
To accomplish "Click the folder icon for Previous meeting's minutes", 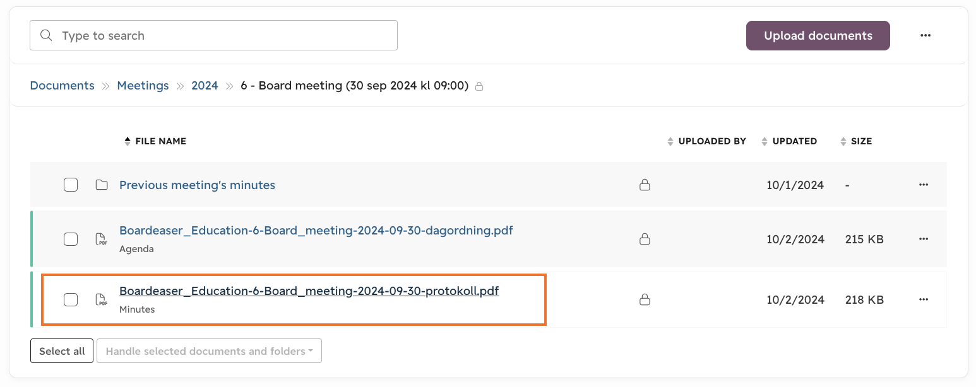I will 101,185.
